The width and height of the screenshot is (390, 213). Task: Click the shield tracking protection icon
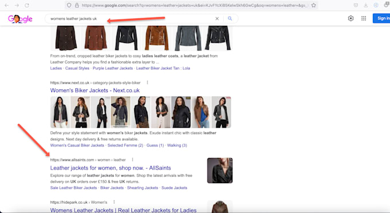(69, 5)
